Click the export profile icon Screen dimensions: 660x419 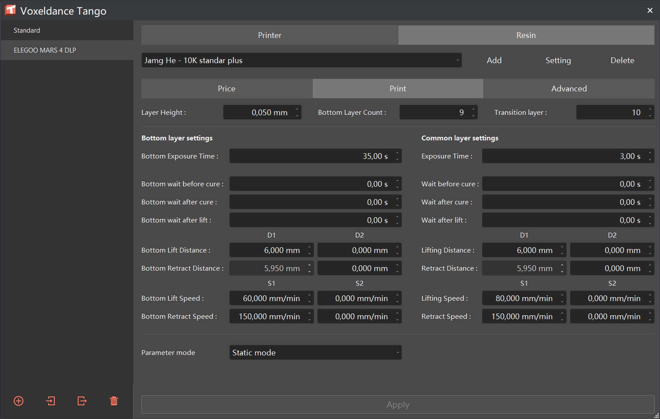(x=82, y=401)
